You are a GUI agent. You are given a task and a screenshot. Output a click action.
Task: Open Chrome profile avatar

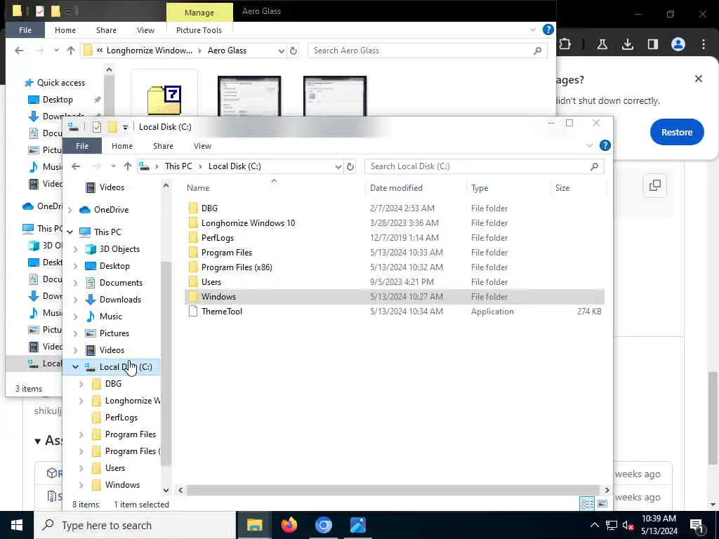click(x=678, y=44)
